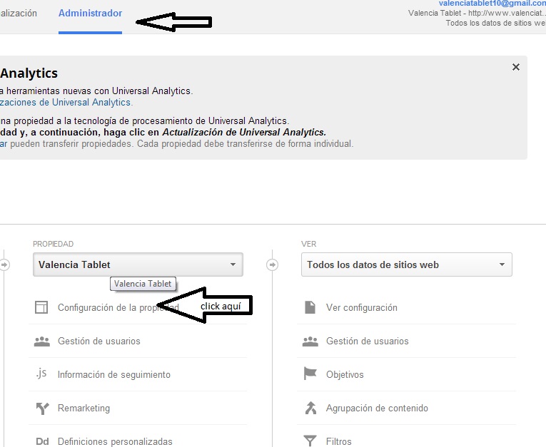Image resolution: width=546 pixels, height=447 pixels.
Task: Open Gestión de usuarios under Ver
Action: tap(367, 341)
